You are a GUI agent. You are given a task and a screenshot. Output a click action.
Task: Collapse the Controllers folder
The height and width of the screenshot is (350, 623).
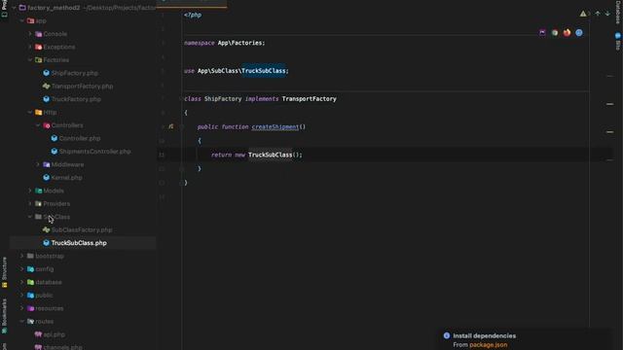[x=38, y=125]
